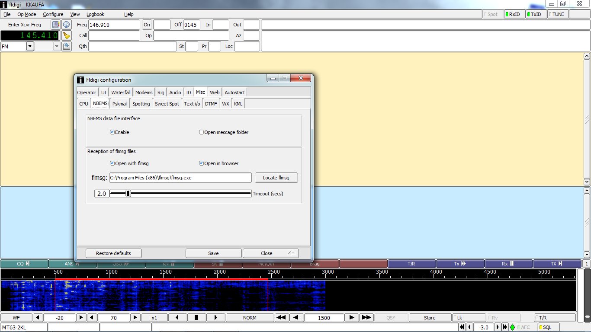
Task: Expand the disabled bandwidth dropdown
Action: click(x=57, y=46)
